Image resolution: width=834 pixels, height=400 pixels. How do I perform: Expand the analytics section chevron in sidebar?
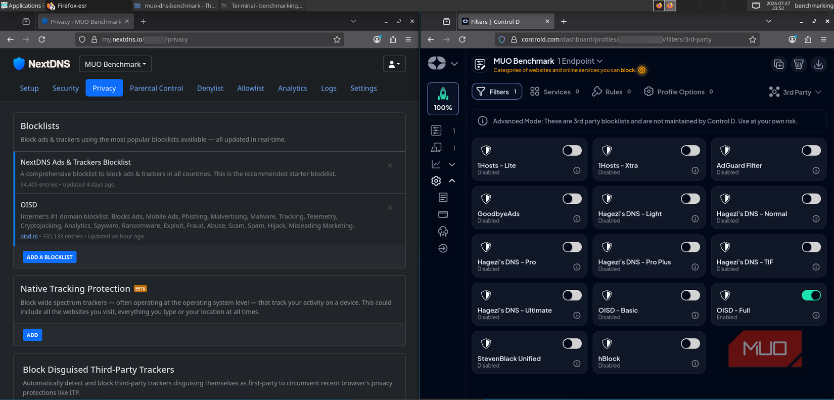[x=452, y=164]
